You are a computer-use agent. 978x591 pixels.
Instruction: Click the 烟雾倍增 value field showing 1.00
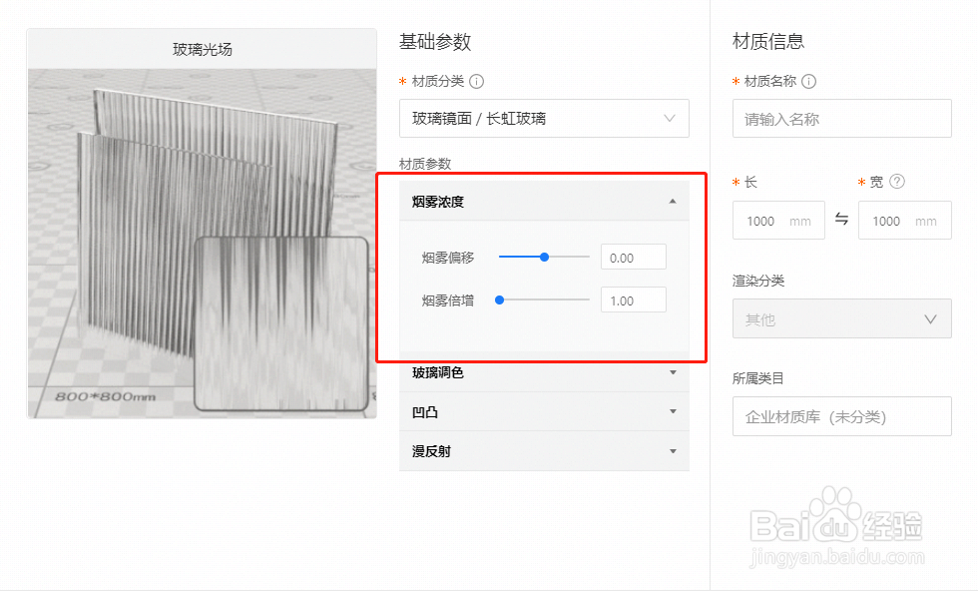(x=633, y=299)
